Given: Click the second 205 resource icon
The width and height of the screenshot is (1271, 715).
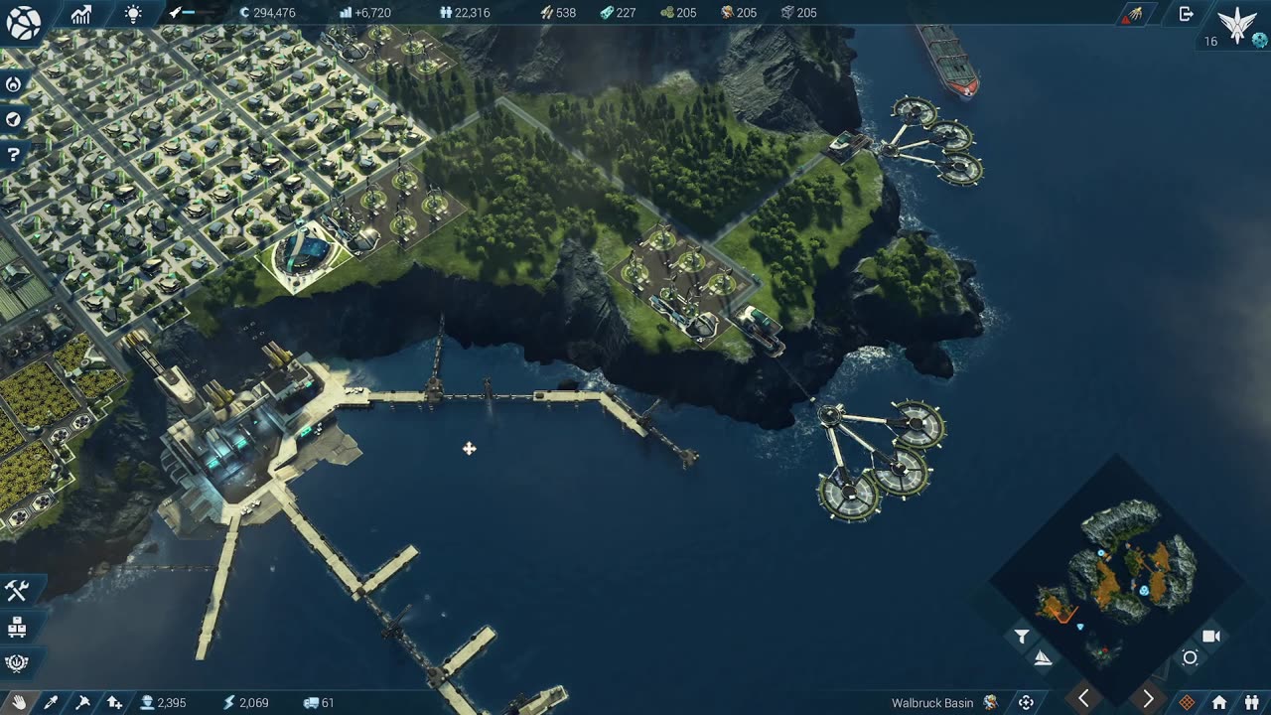Looking at the screenshot, I should 727,13.
